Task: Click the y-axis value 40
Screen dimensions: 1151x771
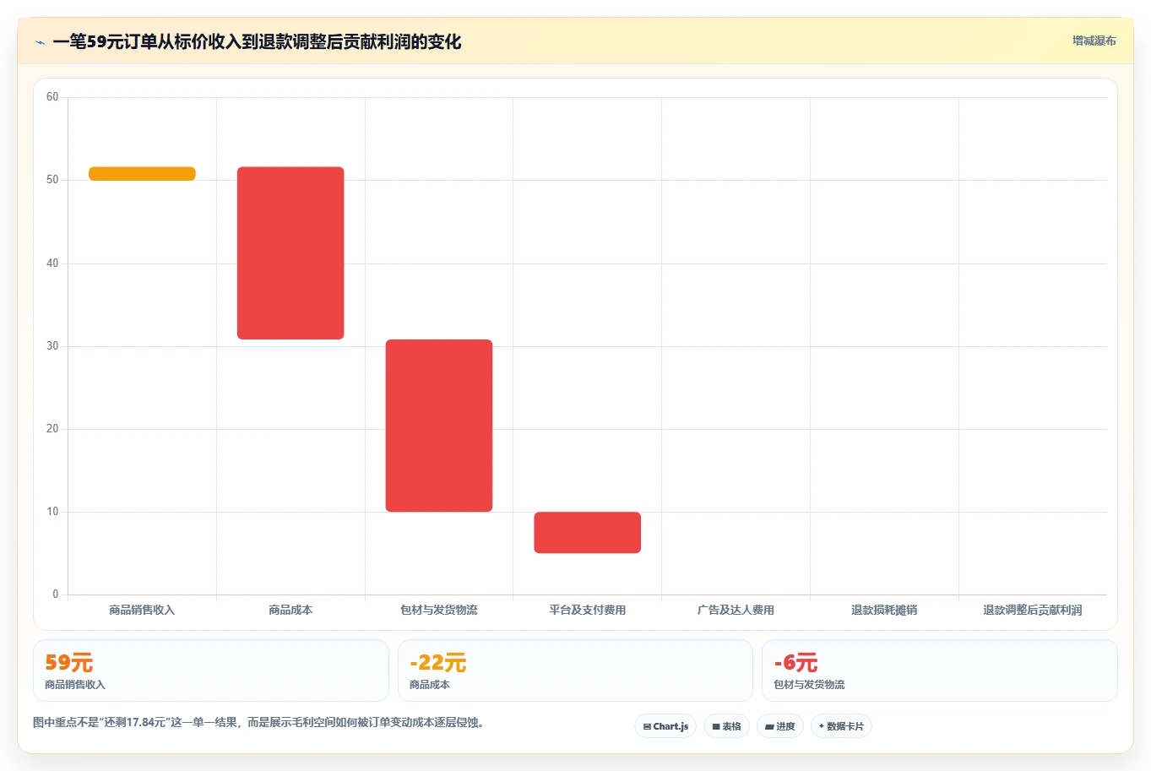Action: [x=52, y=263]
